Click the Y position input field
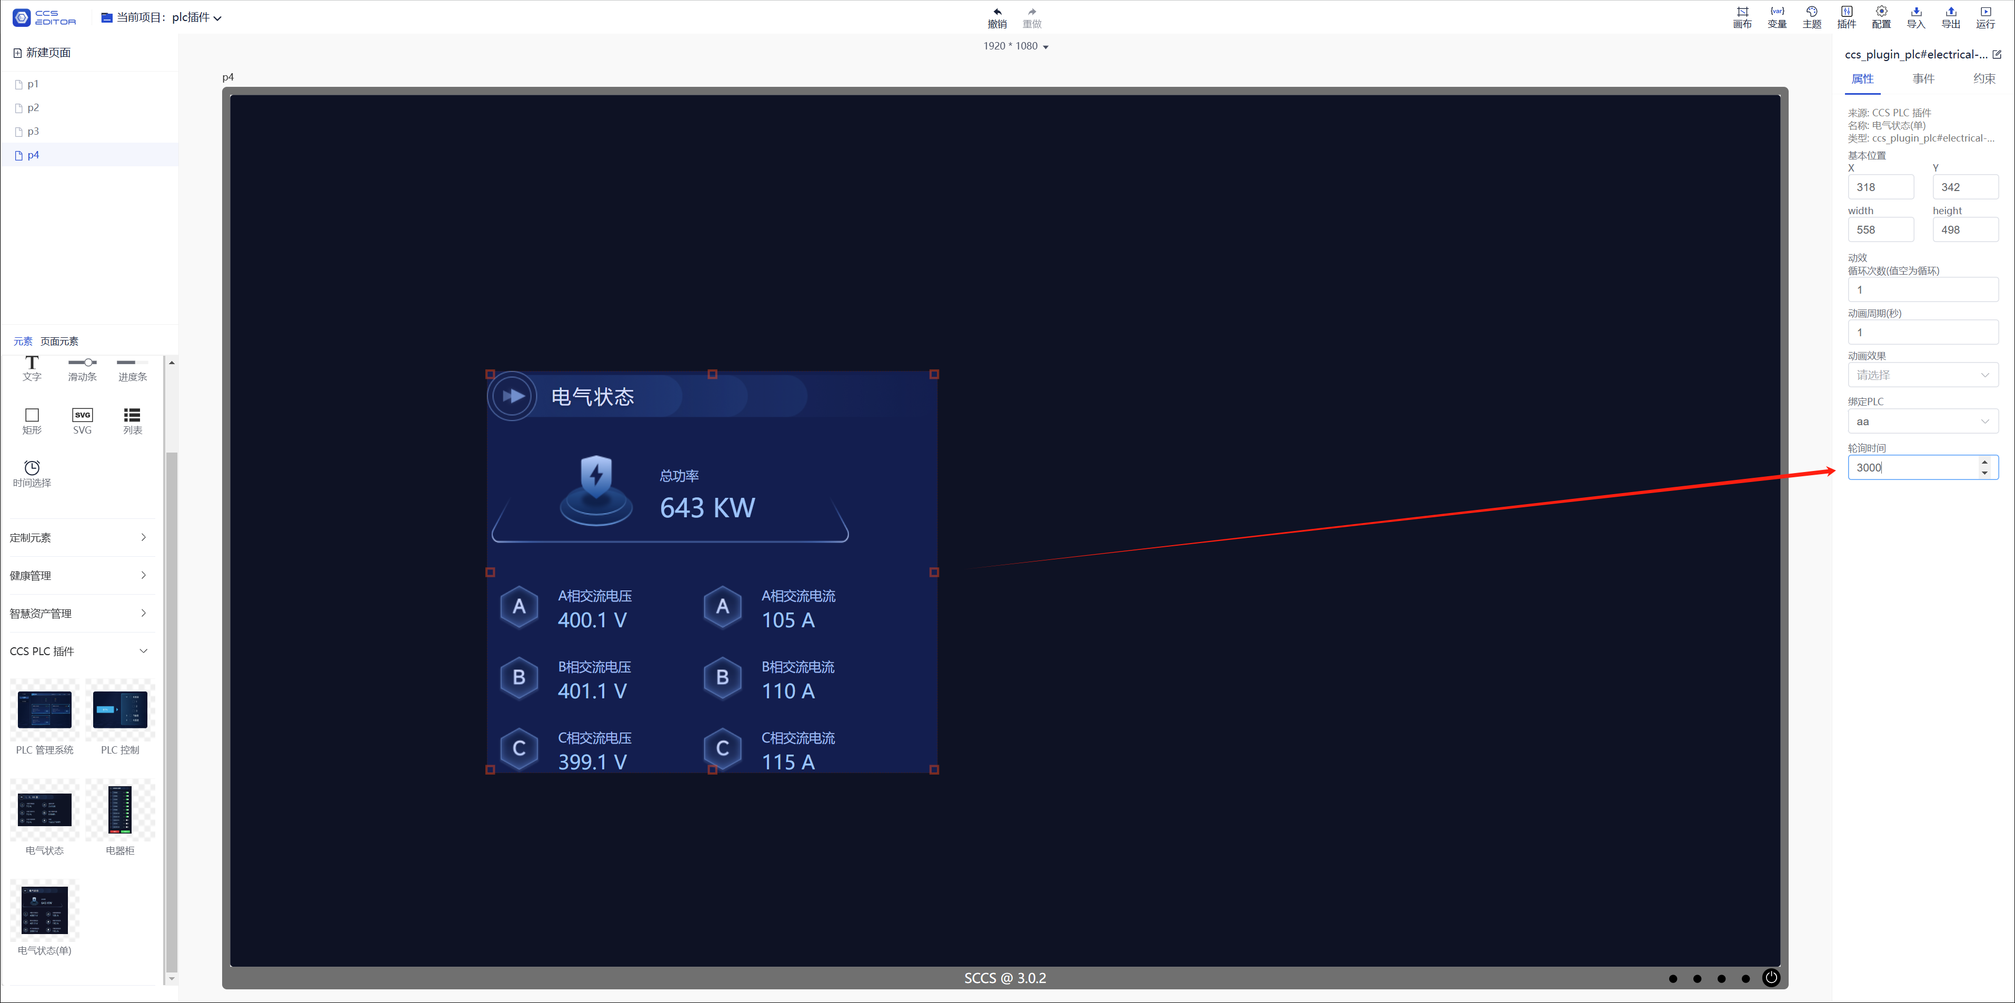This screenshot has height=1003, width=2015. [x=1965, y=187]
